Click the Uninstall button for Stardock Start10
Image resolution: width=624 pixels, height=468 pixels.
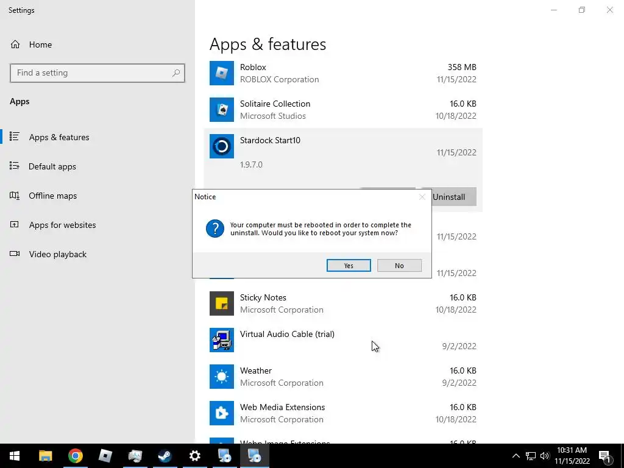pos(453,197)
